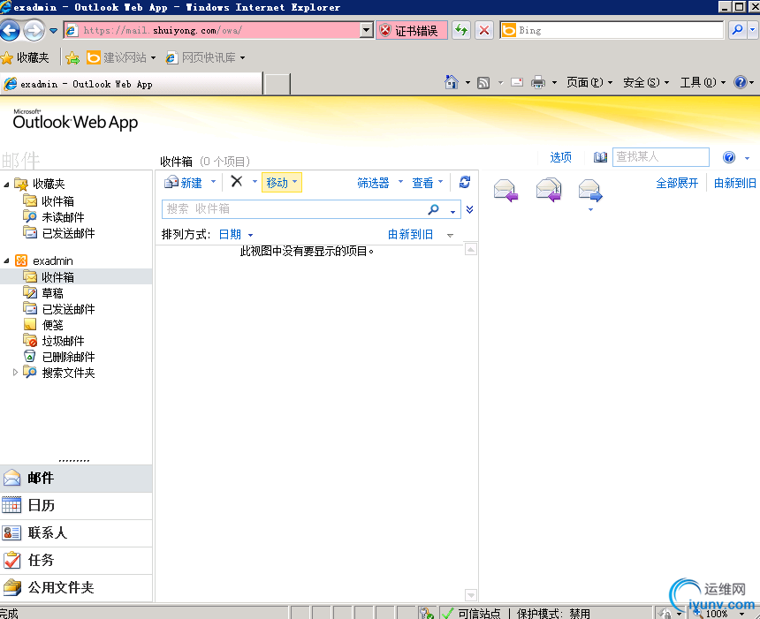This screenshot has width=760, height=619.
Task: Open the Favorites (收藏夹) bar button
Action: click(26, 57)
